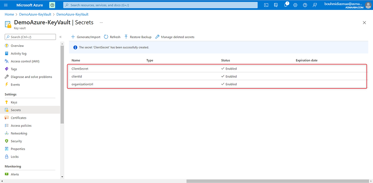Click the Key vault resource icon

(x=8, y=24)
